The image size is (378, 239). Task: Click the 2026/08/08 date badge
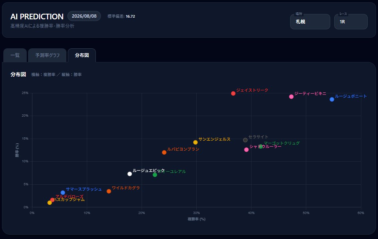point(84,16)
